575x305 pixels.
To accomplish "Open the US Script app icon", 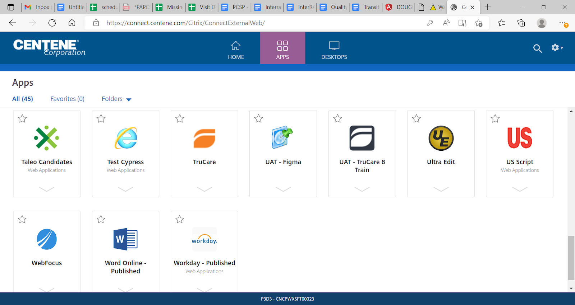I will (x=520, y=138).
